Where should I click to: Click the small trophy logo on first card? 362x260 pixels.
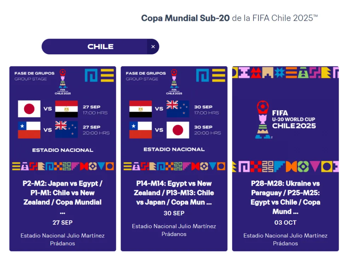(63, 82)
